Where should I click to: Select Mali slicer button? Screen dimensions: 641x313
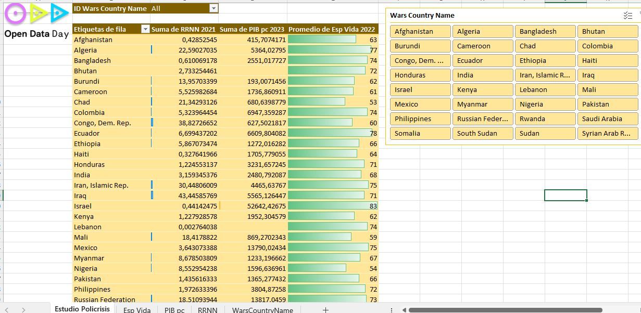(x=608, y=89)
